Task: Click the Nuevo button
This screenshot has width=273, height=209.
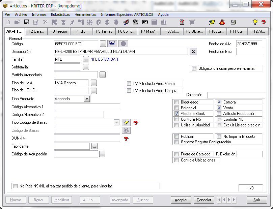Action: coord(16,200)
